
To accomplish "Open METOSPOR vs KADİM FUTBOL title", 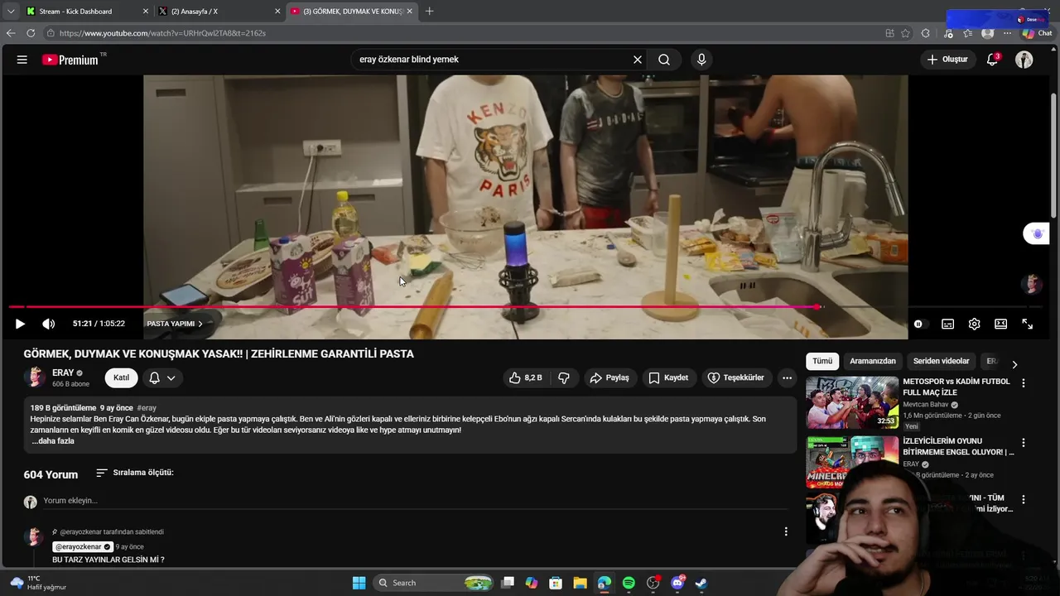I will (x=956, y=387).
